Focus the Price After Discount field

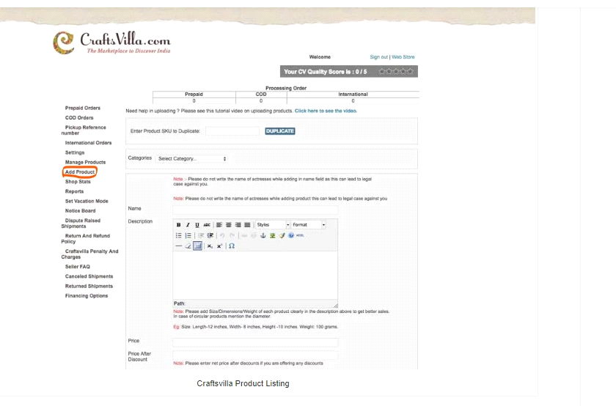[x=255, y=355]
